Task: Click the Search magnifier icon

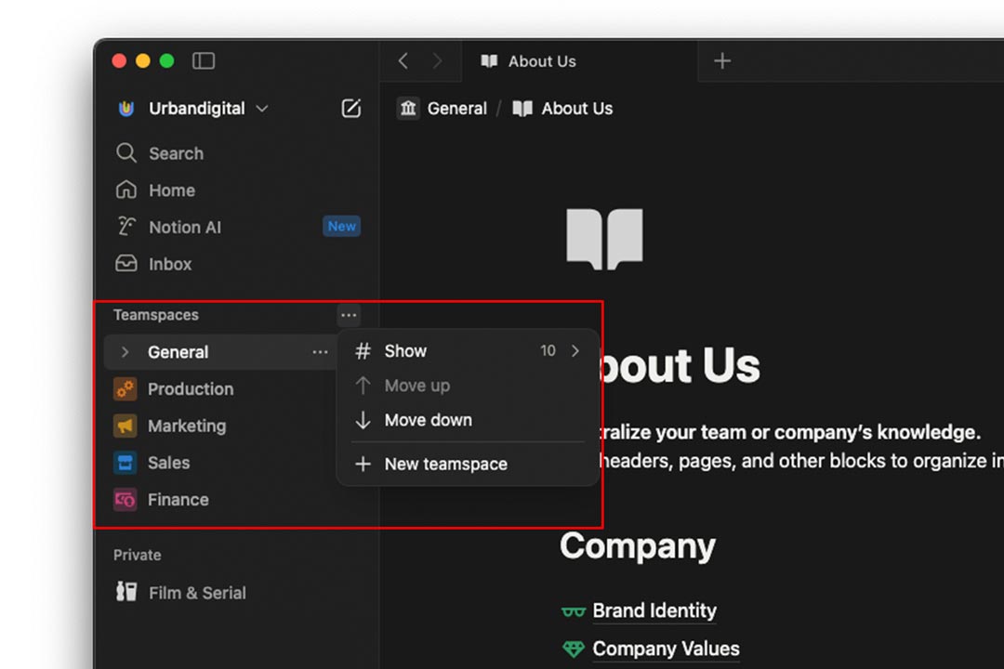Action: tap(126, 153)
